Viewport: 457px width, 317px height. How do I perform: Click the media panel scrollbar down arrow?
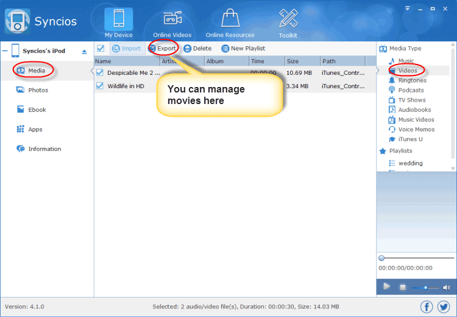(x=453, y=169)
